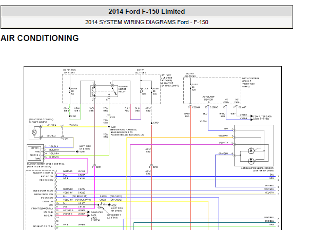Click the PWM pin label in the speed control
310x230 pixels.
coord(37,159)
